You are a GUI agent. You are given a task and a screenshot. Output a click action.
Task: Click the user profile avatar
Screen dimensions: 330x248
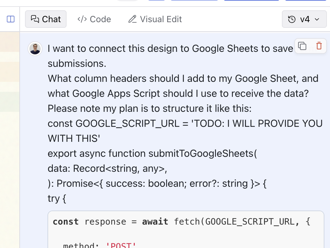pyautogui.click(x=35, y=49)
